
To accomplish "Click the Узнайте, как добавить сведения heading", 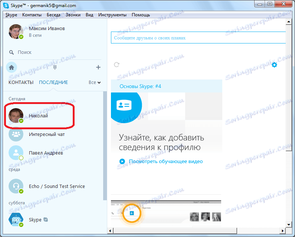I will click(161, 142).
